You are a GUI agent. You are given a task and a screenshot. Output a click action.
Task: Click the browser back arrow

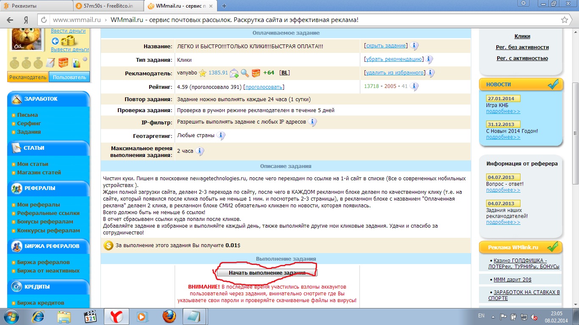pyautogui.click(x=10, y=20)
